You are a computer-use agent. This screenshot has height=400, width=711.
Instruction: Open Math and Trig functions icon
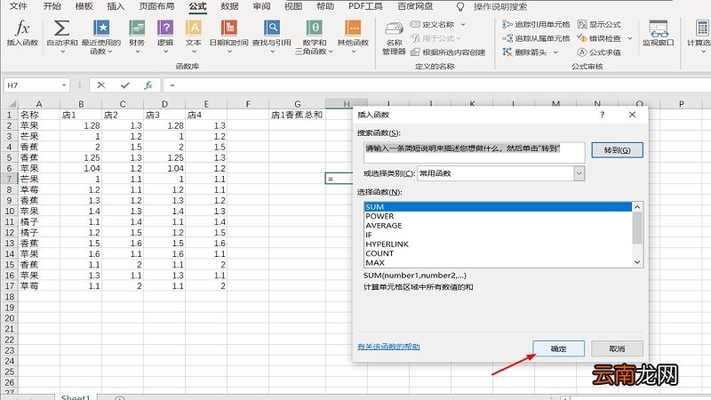(314, 28)
